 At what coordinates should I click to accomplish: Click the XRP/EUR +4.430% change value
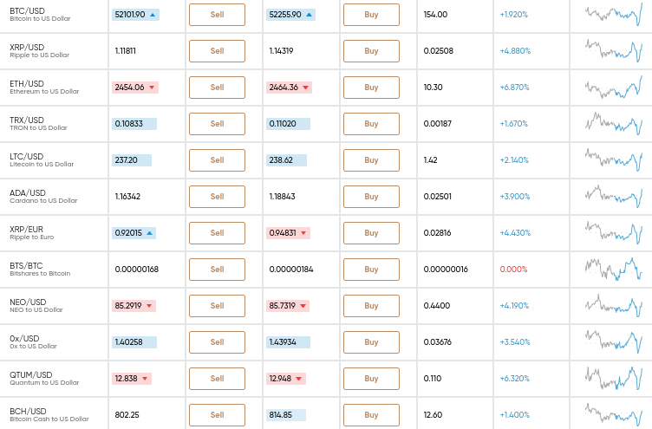pyautogui.click(x=515, y=233)
